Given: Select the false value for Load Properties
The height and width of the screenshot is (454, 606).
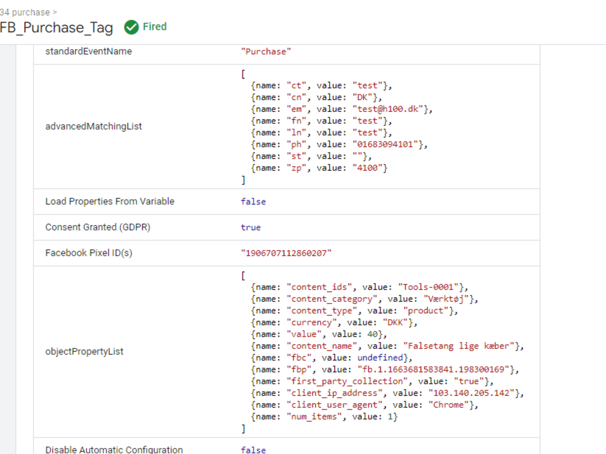Looking at the screenshot, I should (x=253, y=202).
